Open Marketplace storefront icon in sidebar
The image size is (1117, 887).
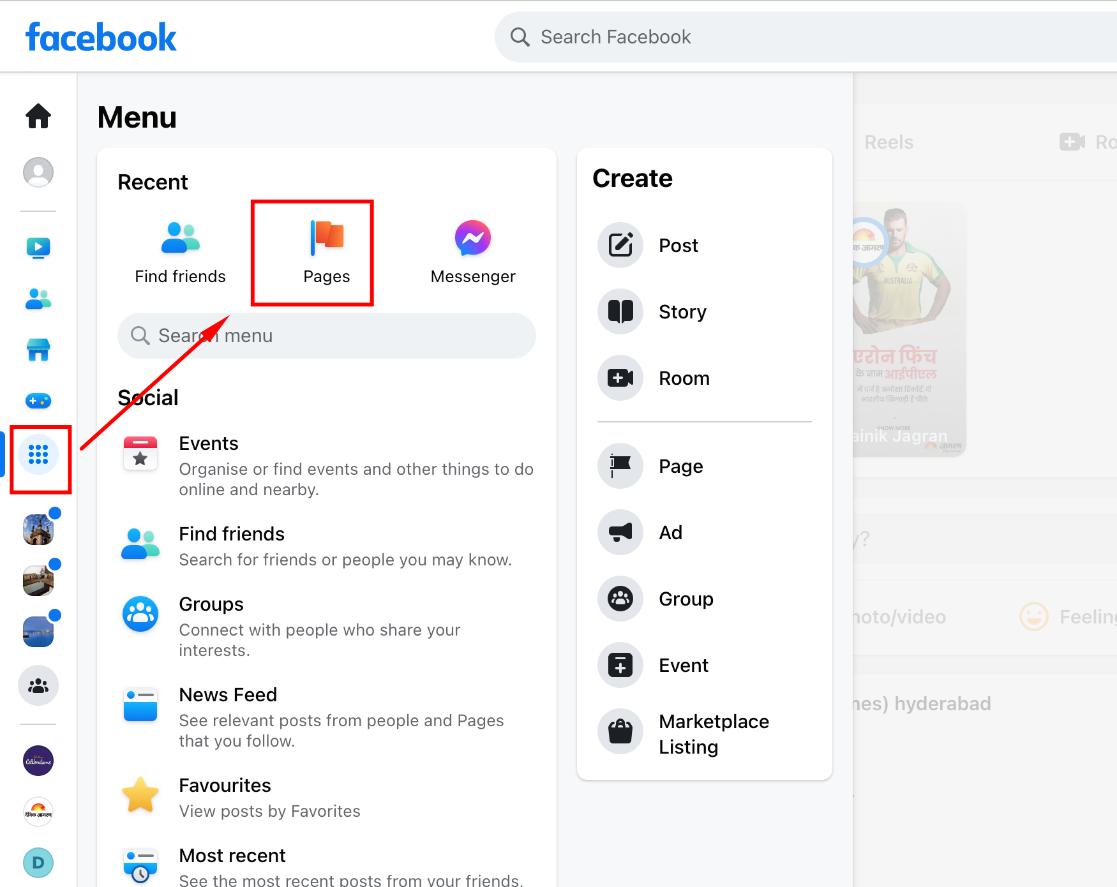38,350
